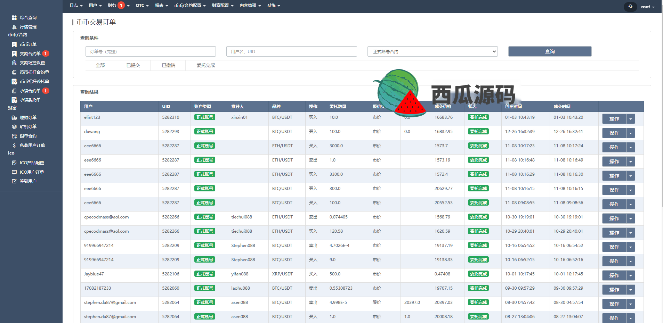The image size is (663, 323).
Task: Expand the 内容管理 menu
Action: pos(250,5)
